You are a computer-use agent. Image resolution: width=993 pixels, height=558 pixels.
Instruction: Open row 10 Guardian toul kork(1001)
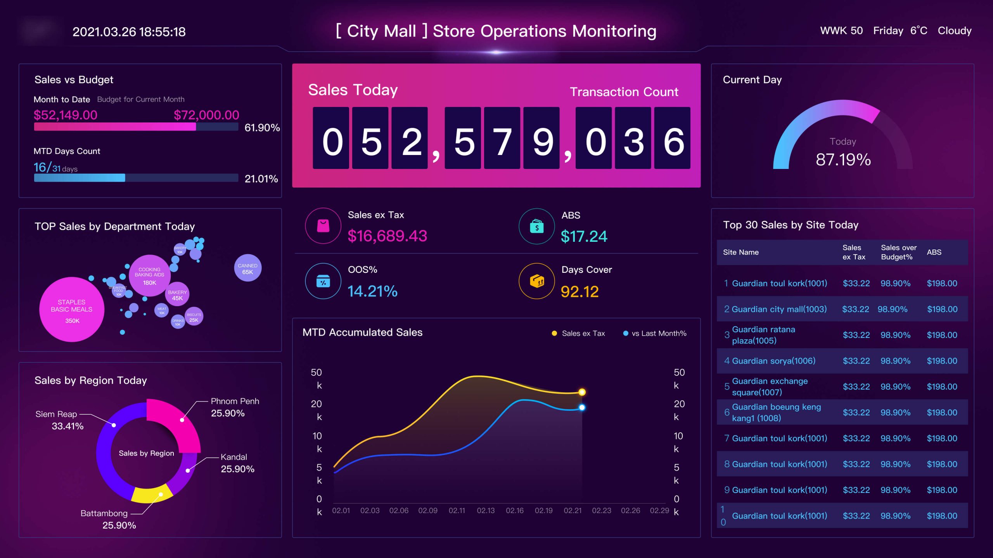[842, 516]
